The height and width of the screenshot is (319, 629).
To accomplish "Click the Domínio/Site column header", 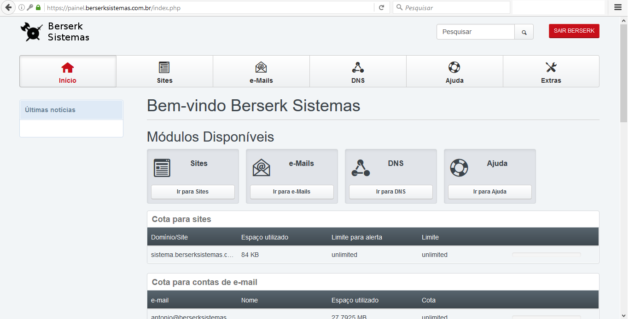I will pyautogui.click(x=169, y=237).
